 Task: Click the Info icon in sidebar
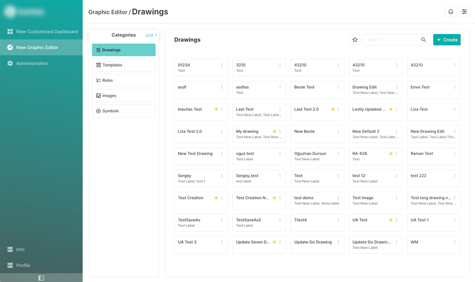click(x=10, y=250)
